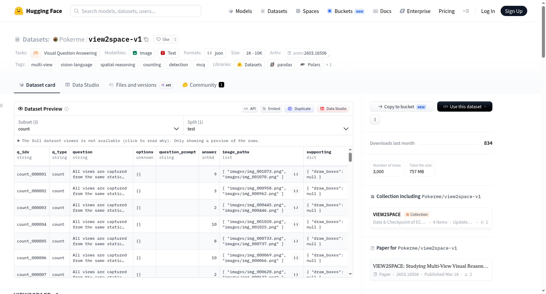Click the Embed button in Dataset Preview
Screen dimensions: 546x294
tap(271, 109)
